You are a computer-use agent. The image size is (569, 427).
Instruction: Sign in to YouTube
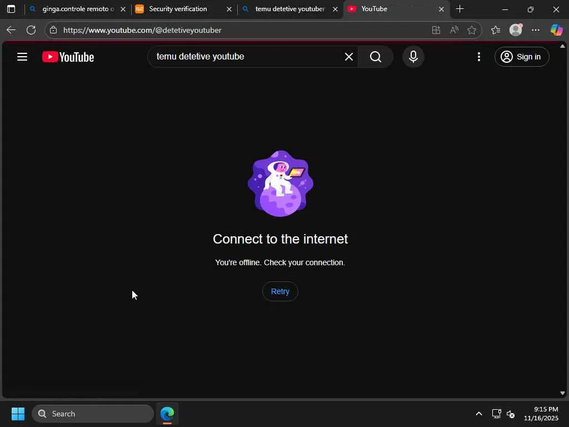pyautogui.click(x=521, y=57)
